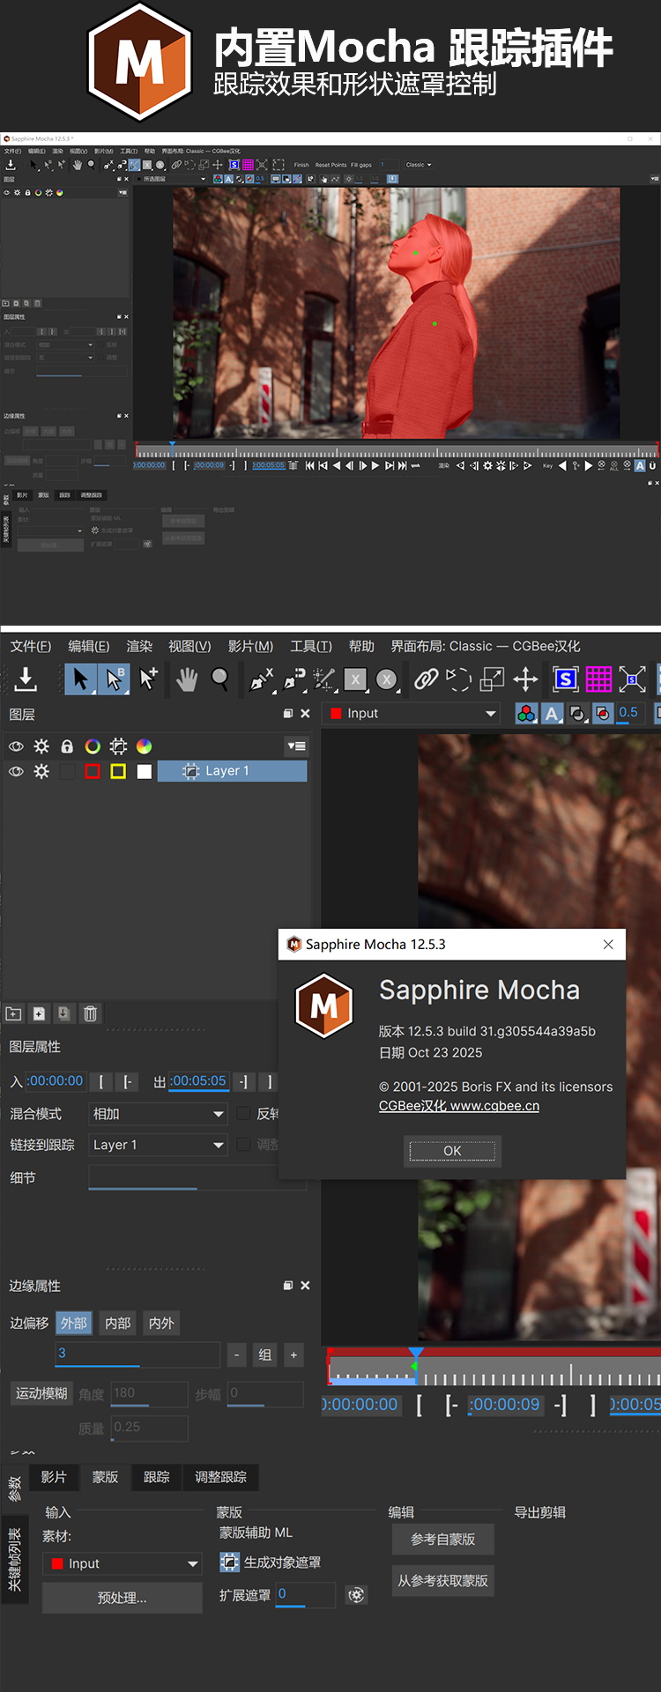Click OK in the Sapphire Mocha about dialog
The height and width of the screenshot is (1692, 661).
[452, 1151]
